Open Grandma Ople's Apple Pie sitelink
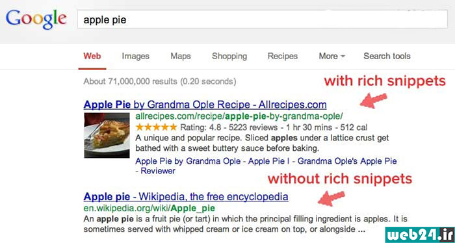This screenshot has height=243, width=455. pyautogui.click(x=347, y=160)
